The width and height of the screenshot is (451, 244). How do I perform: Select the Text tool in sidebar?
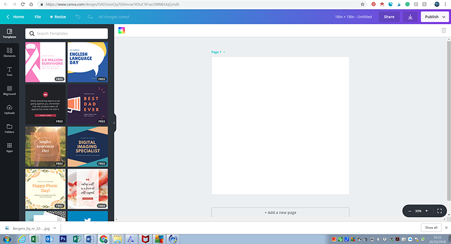pyautogui.click(x=9, y=71)
